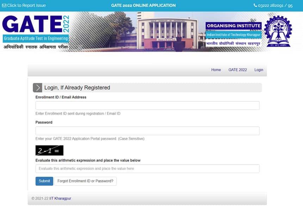The height and width of the screenshot is (206, 303).
Task: Click the arithmetic expression value field
Action: pyautogui.click(x=147, y=169)
